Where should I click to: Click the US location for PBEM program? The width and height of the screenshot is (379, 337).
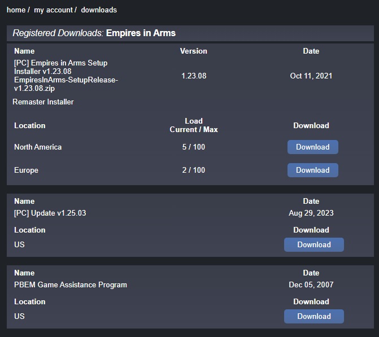[19, 316]
